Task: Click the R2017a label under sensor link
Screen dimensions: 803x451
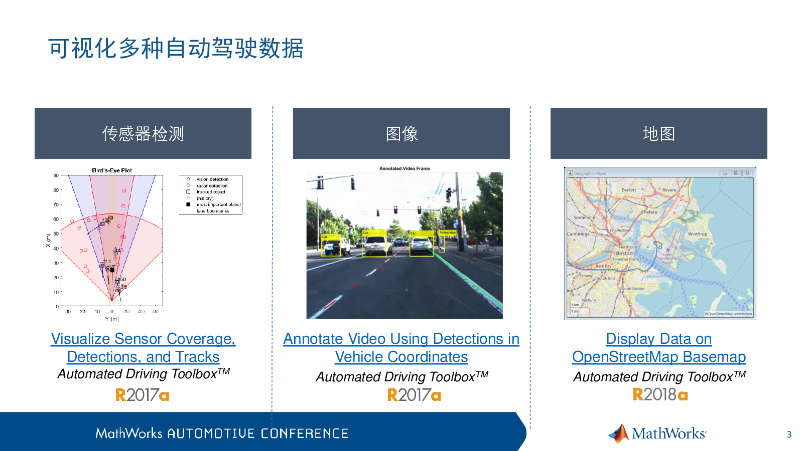Action: point(143,395)
